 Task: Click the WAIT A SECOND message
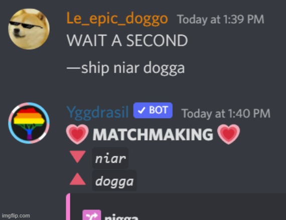tap(127, 41)
